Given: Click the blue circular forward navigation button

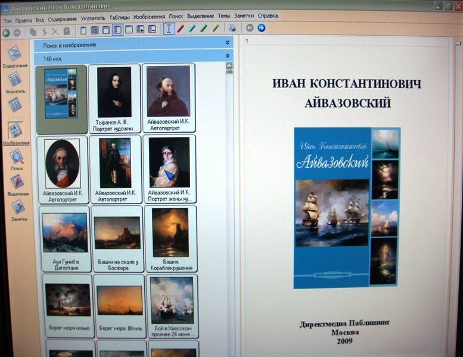Looking at the screenshot, I should click(262, 28).
